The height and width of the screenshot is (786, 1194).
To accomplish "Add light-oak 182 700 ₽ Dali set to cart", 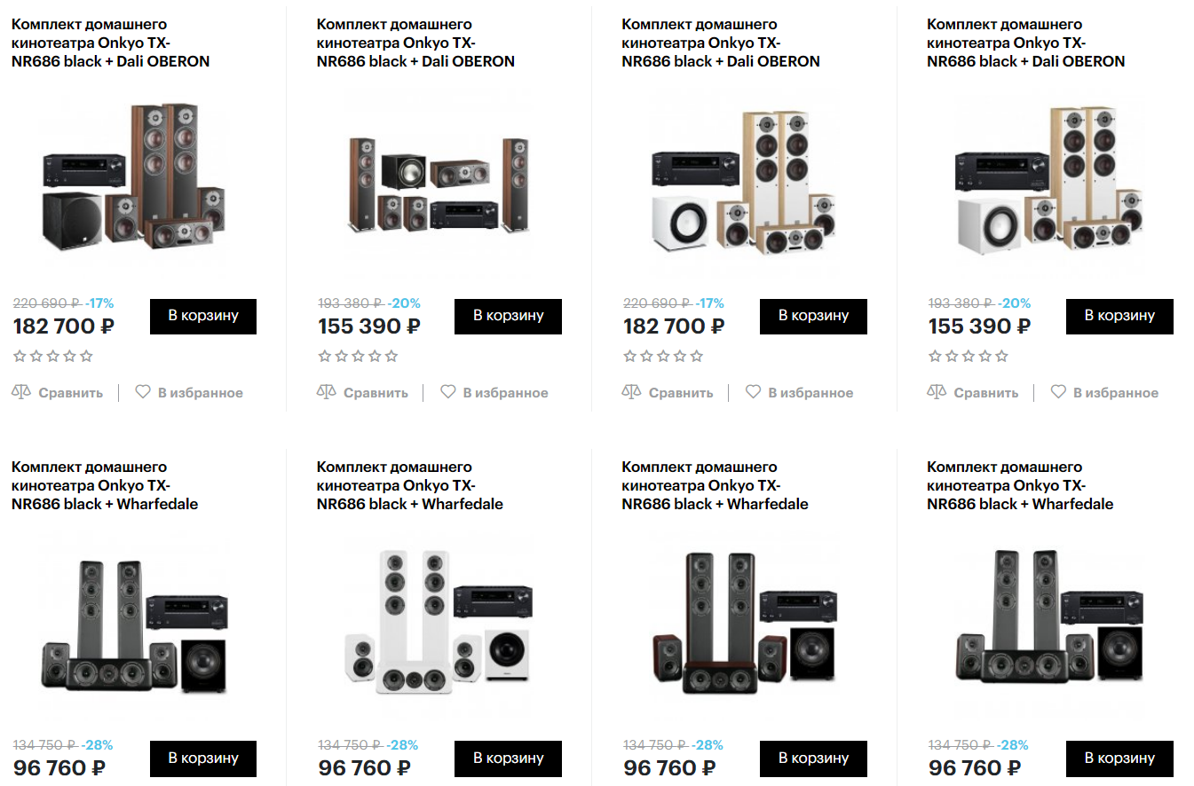I will (813, 316).
